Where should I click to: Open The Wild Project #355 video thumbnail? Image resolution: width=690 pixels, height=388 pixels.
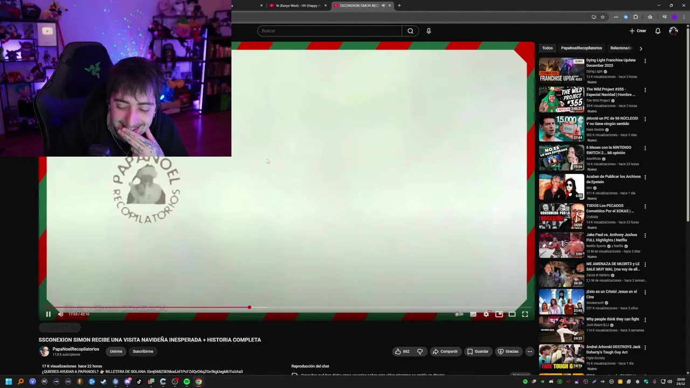[x=561, y=99]
